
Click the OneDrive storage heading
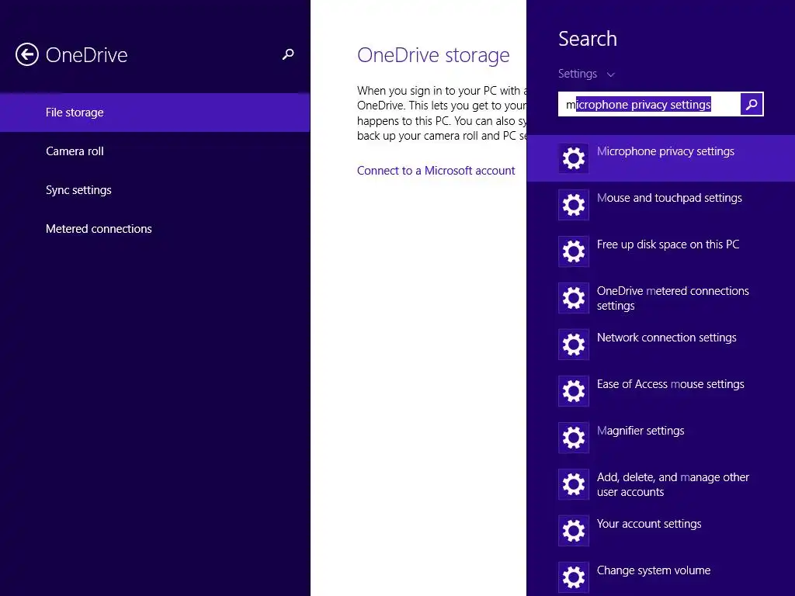click(433, 55)
